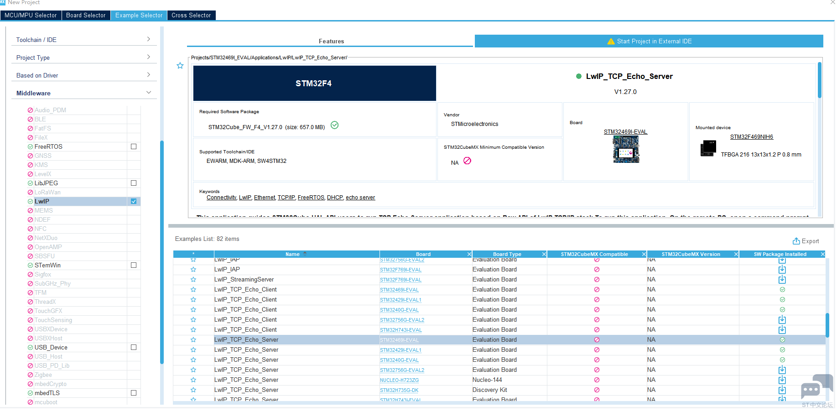This screenshot has width=837, height=412.
Task: Select the LwIP_StreamingServer example row
Action: [x=499, y=280]
